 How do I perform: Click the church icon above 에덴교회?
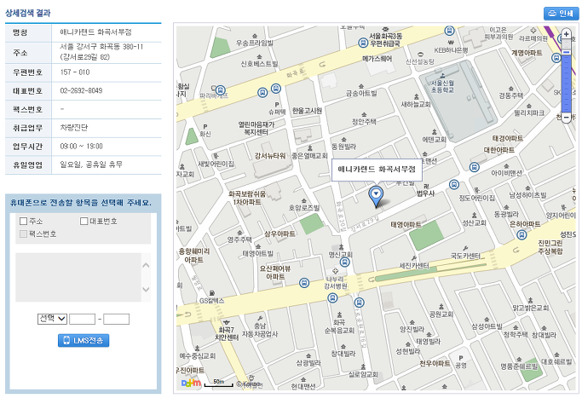434,132
